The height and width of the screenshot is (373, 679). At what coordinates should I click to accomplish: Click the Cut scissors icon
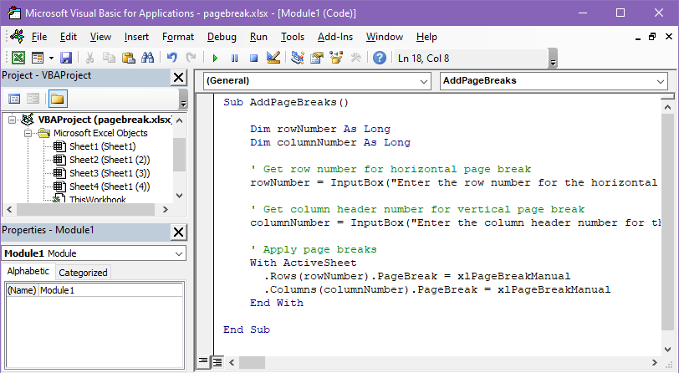point(89,58)
